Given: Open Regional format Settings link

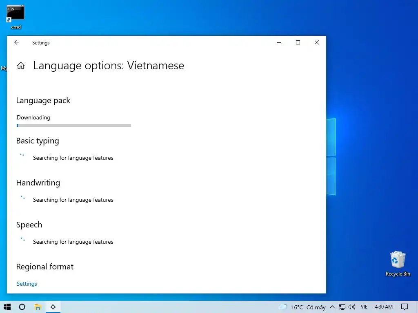Looking at the screenshot, I should click(27, 284).
